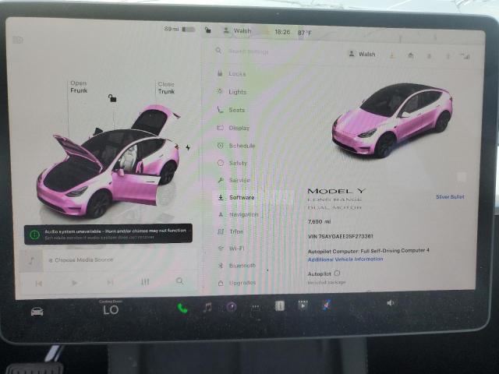The height and width of the screenshot is (374, 499).
Task: Tap Open Frunk button
Action: pyautogui.click(x=79, y=86)
